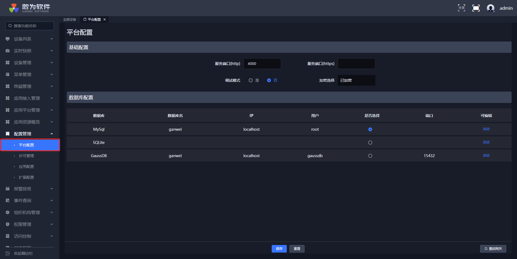Open 许可管理 in the sidebar
The height and width of the screenshot is (259, 517).
click(x=26, y=156)
